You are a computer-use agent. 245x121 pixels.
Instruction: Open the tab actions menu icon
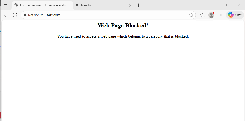coord(6,5)
